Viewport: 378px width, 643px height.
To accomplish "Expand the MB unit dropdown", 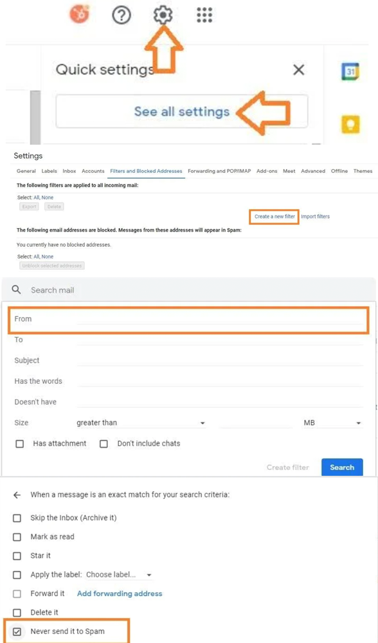I will click(x=332, y=423).
